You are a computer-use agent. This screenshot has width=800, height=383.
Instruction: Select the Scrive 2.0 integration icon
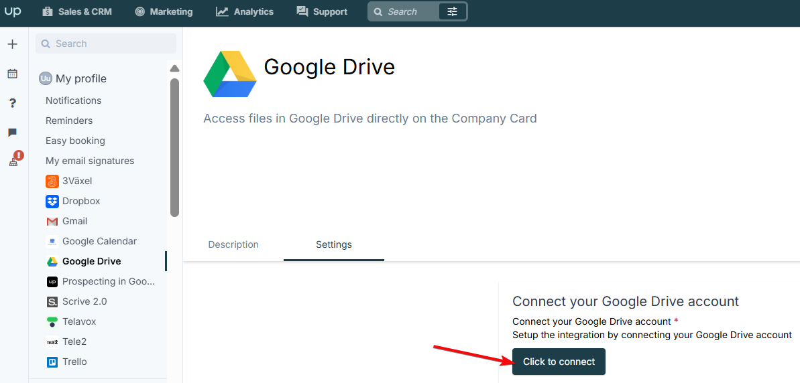(52, 302)
